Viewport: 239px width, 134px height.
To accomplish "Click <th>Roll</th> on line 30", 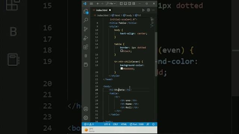I will coord(130,108).
